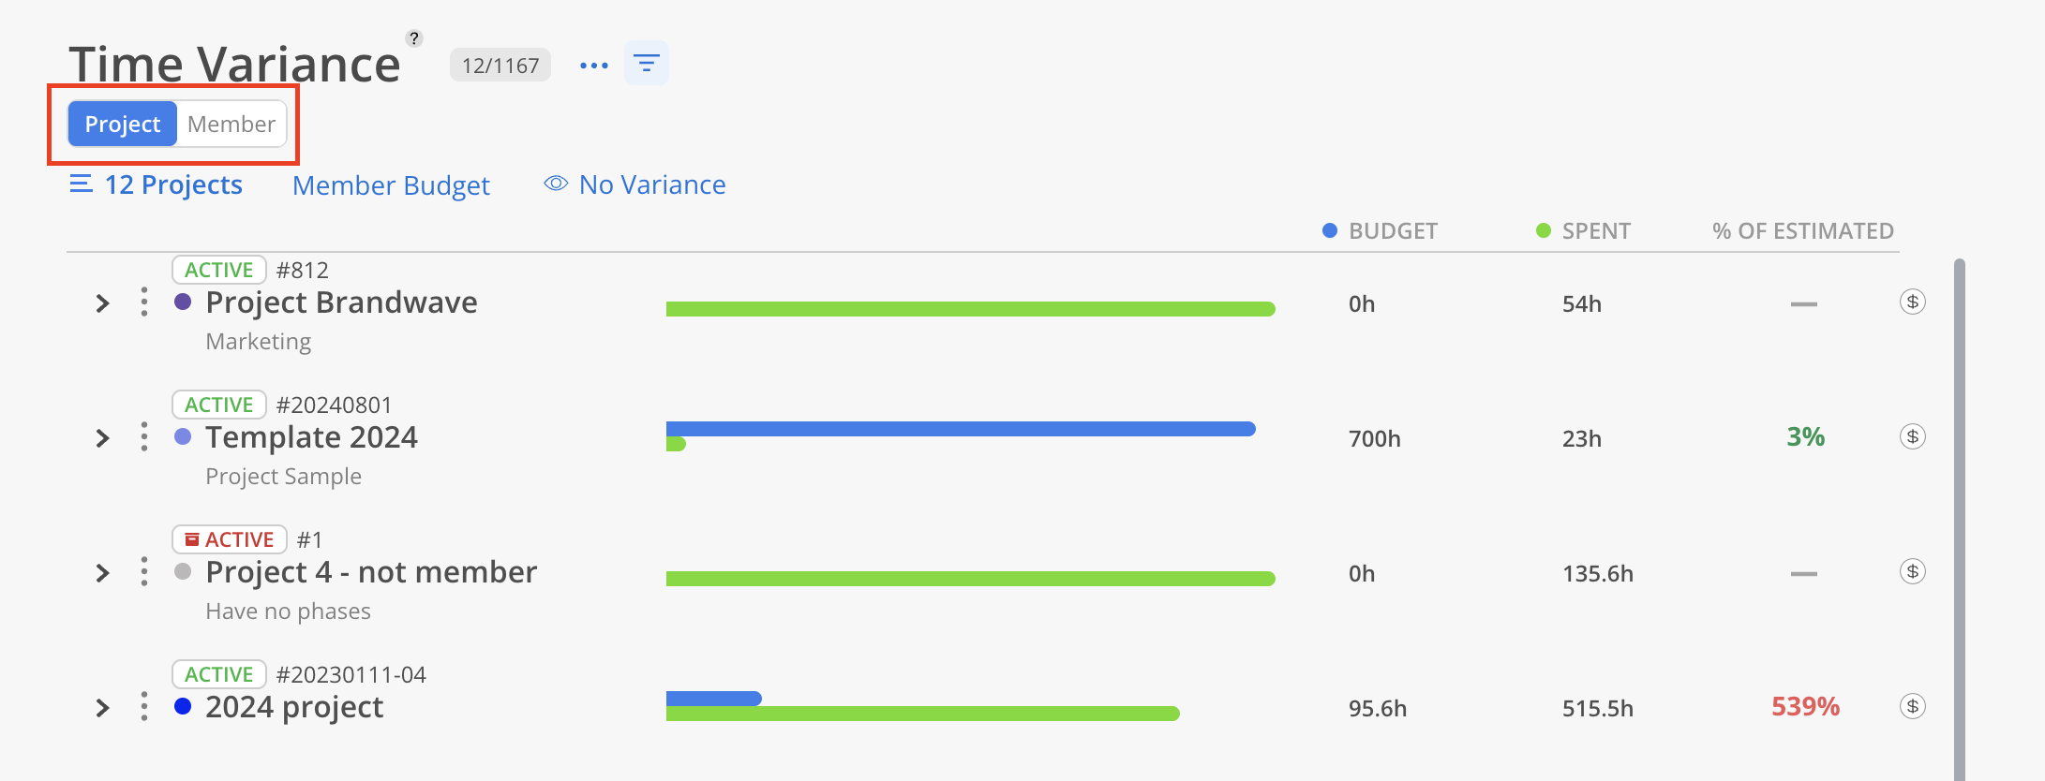
Task: Open the help question mark icon
Action: 414,38
